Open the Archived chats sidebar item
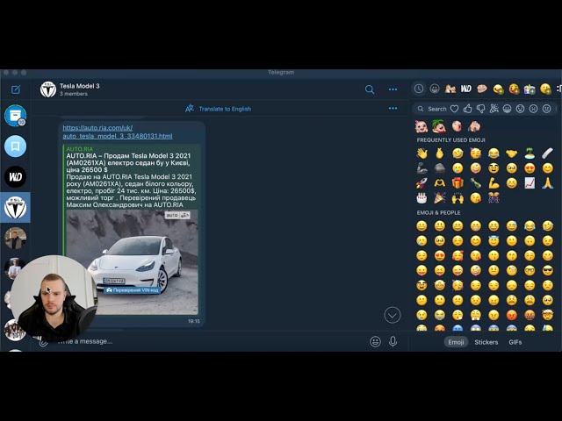This screenshot has height=421, width=562. pyautogui.click(x=16, y=116)
